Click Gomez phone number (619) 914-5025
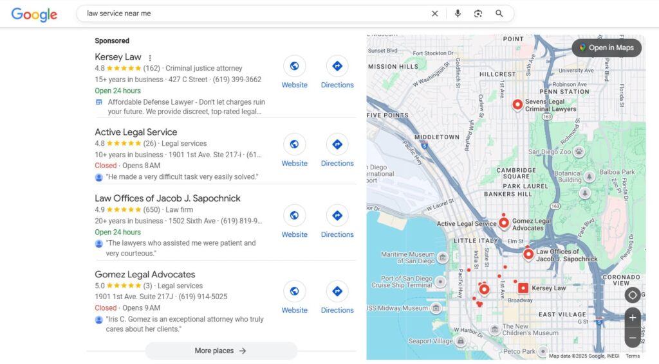 (x=203, y=297)
